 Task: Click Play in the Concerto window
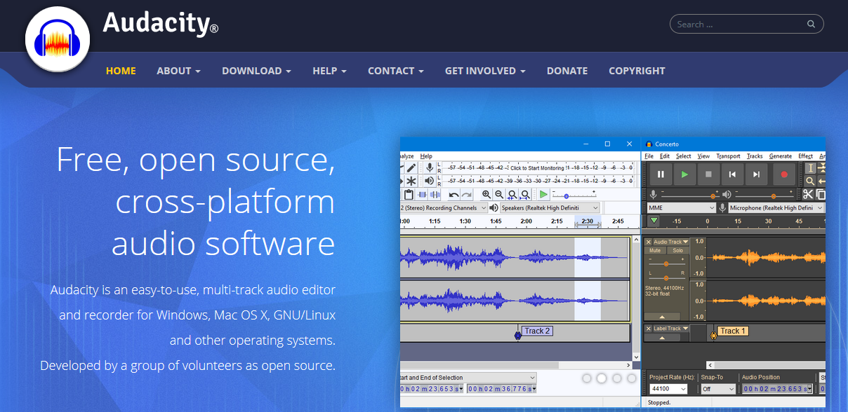coord(684,174)
